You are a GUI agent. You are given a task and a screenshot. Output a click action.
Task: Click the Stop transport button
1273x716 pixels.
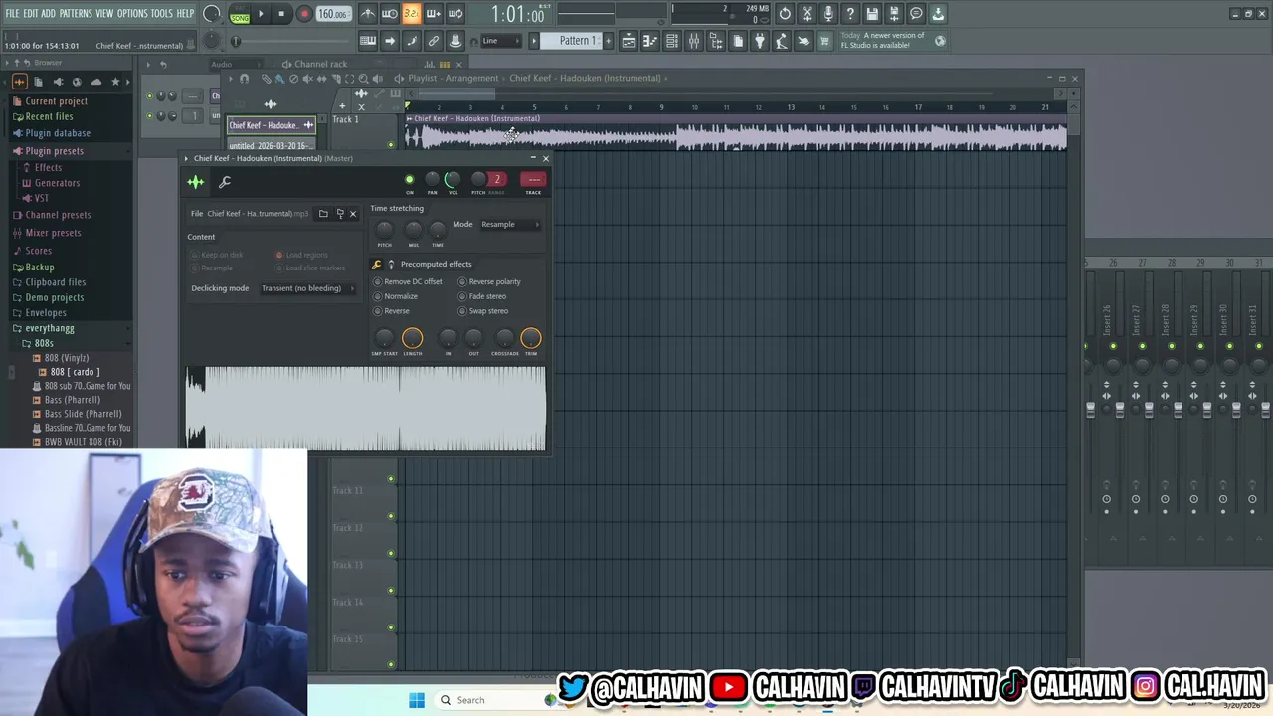pos(281,14)
